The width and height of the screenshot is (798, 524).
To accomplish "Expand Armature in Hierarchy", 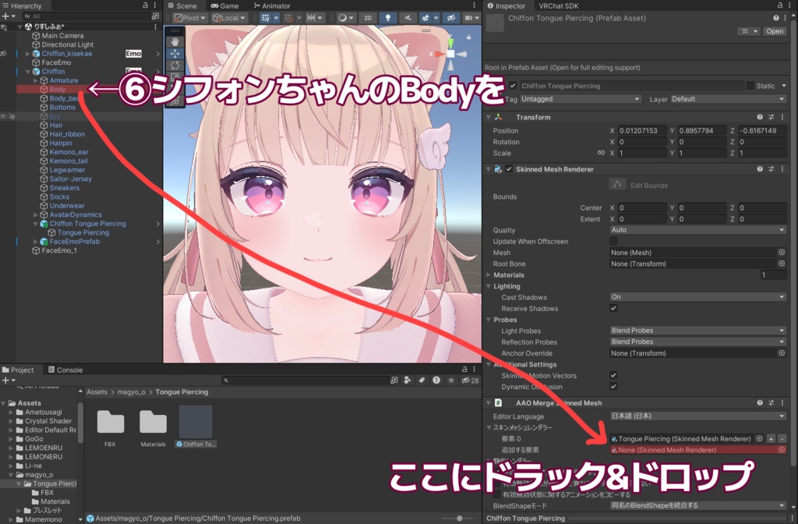I will tap(36, 80).
